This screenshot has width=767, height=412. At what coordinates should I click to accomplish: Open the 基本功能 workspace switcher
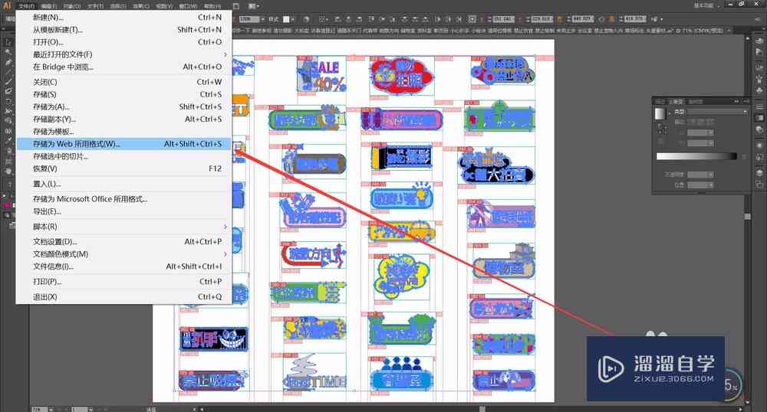click(x=706, y=5)
